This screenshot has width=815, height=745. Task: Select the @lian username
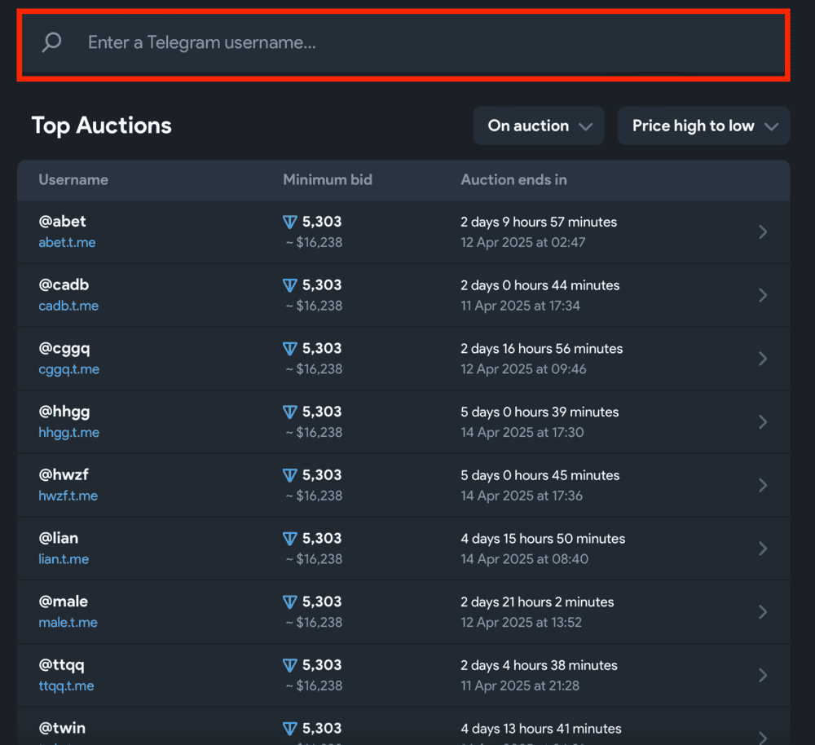click(58, 538)
